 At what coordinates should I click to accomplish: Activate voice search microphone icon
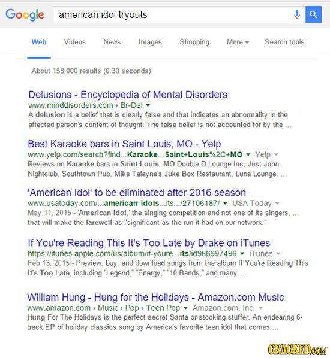(297, 14)
